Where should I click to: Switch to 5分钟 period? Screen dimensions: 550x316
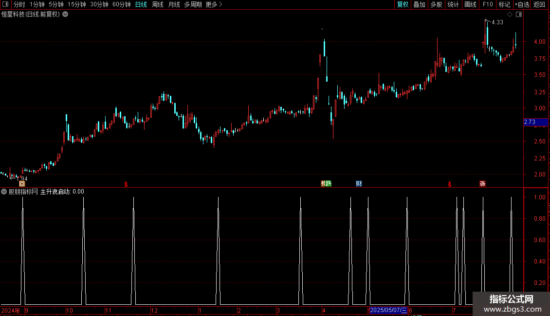point(56,4)
